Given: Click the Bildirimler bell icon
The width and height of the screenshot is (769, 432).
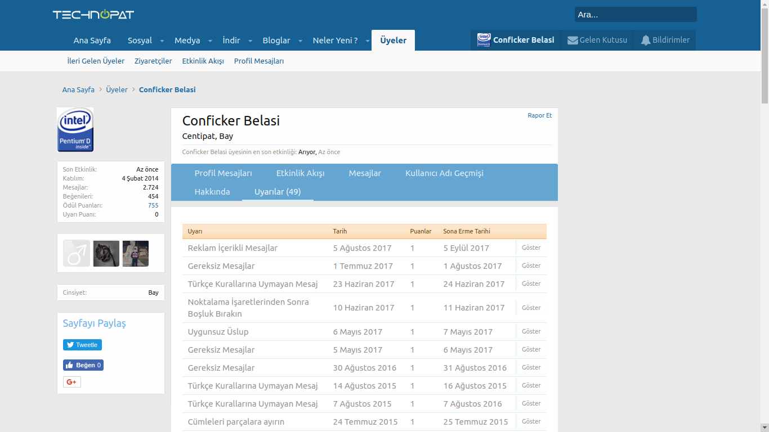Looking at the screenshot, I should pos(646,40).
